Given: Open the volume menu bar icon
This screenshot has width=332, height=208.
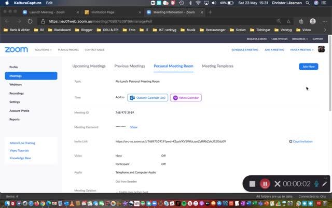Looking at the screenshot, I should [214, 3].
